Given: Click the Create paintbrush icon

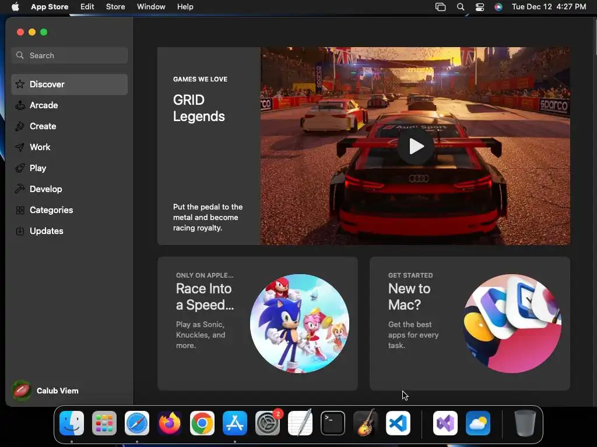Looking at the screenshot, I should (x=20, y=126).
